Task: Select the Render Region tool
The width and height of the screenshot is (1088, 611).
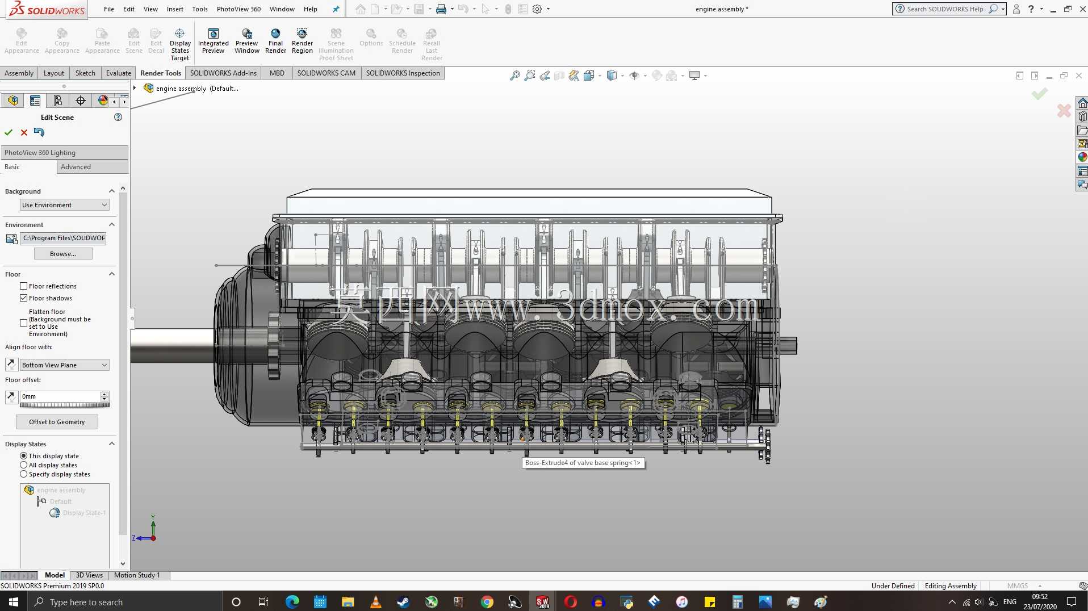Action: (302, 41)
